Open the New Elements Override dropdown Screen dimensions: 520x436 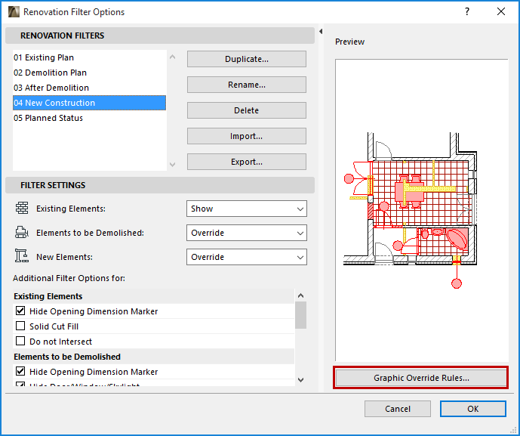tap(246, 257)
